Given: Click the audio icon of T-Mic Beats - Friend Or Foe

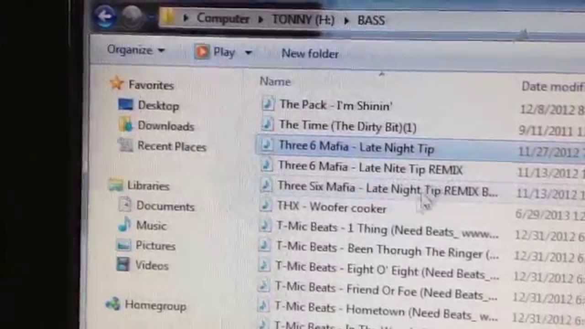Looking at the screenshot, I should click(x=263, y=287).
